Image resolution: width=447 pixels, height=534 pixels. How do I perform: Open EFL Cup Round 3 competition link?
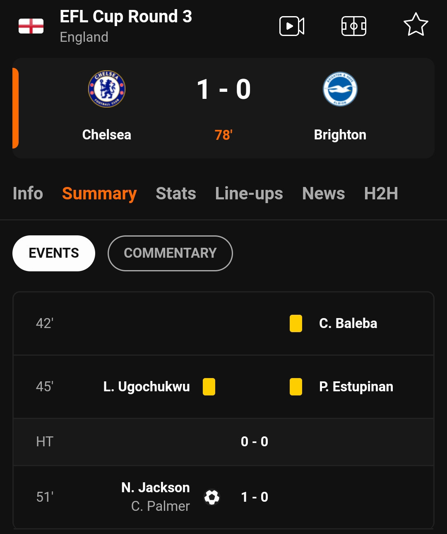126,17
